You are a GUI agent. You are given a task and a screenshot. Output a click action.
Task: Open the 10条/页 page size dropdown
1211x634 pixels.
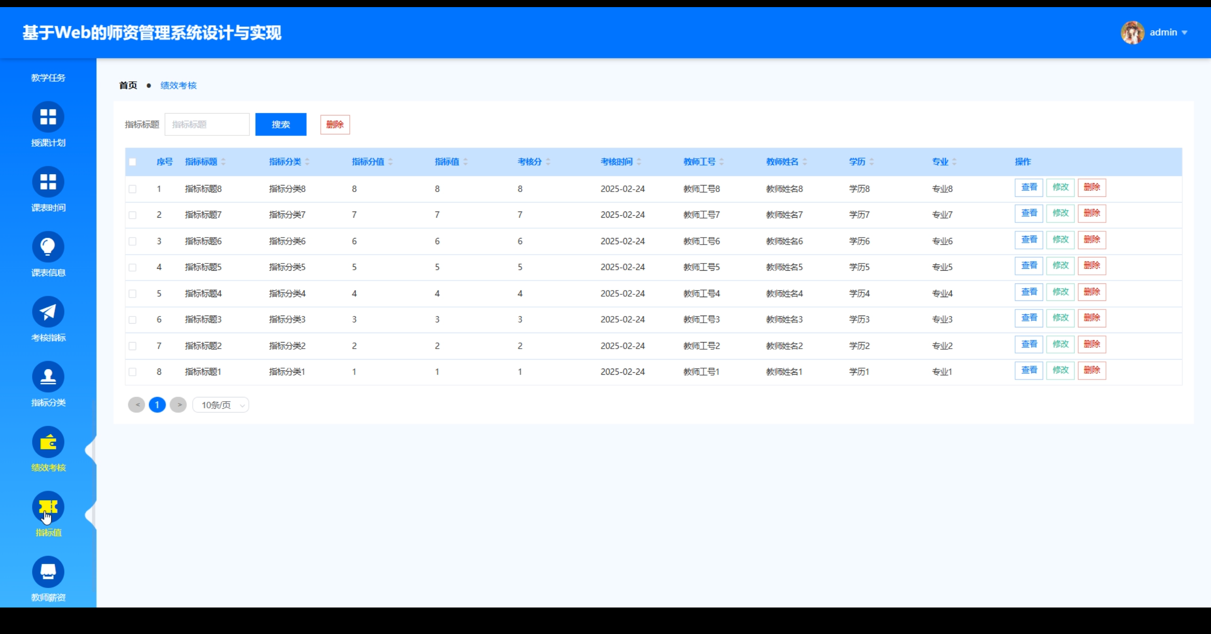221,405
